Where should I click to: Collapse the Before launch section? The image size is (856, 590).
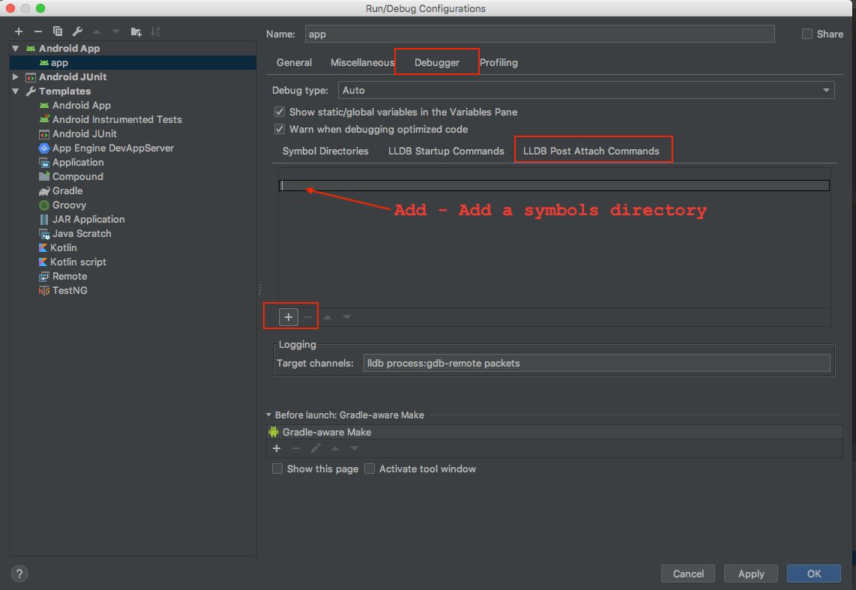coord(268,415)
